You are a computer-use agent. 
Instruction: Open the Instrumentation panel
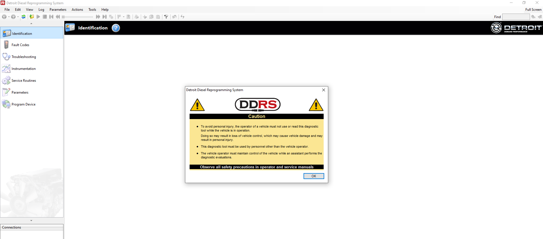pyautogui.click(x=24, y=69)
